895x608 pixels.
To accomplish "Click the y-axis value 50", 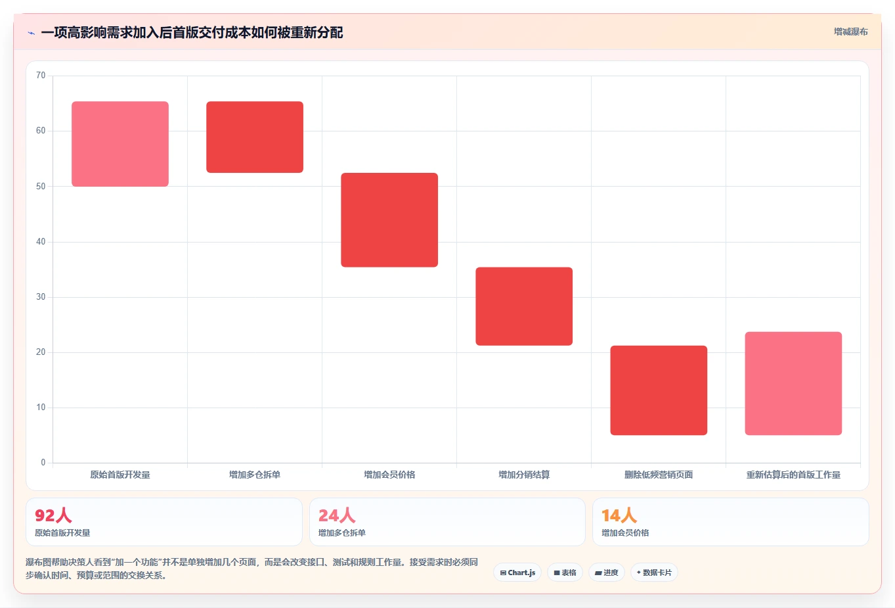I will 41,187.
